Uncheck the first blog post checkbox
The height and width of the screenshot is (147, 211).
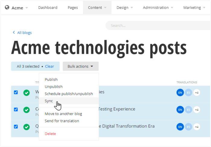click(16, 93)
